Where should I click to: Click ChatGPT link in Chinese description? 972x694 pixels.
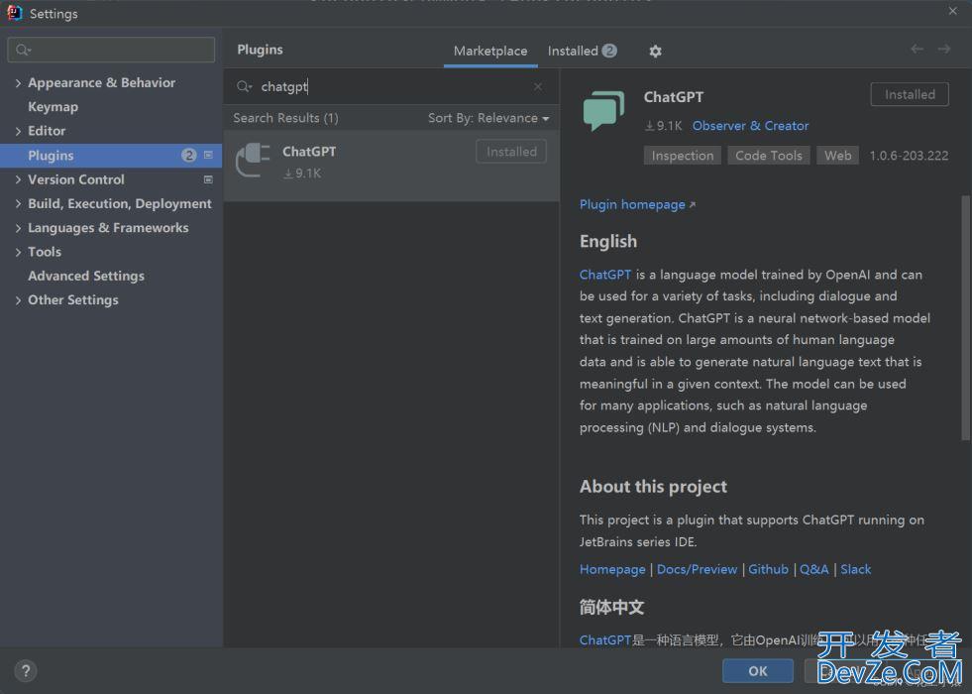point(605,640)
